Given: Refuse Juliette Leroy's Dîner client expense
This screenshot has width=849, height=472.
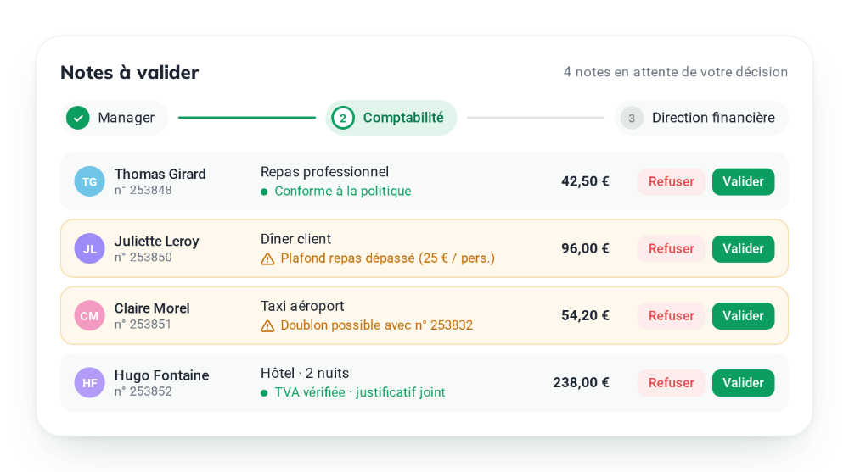Looking at the screenshot, I should (672, 248).
